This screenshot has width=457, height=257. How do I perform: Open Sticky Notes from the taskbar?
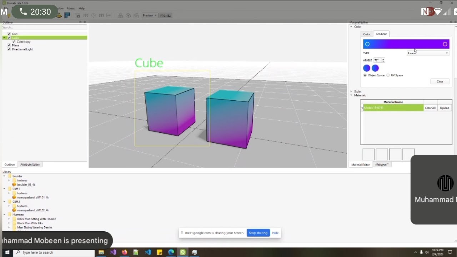tap(160, 252)
